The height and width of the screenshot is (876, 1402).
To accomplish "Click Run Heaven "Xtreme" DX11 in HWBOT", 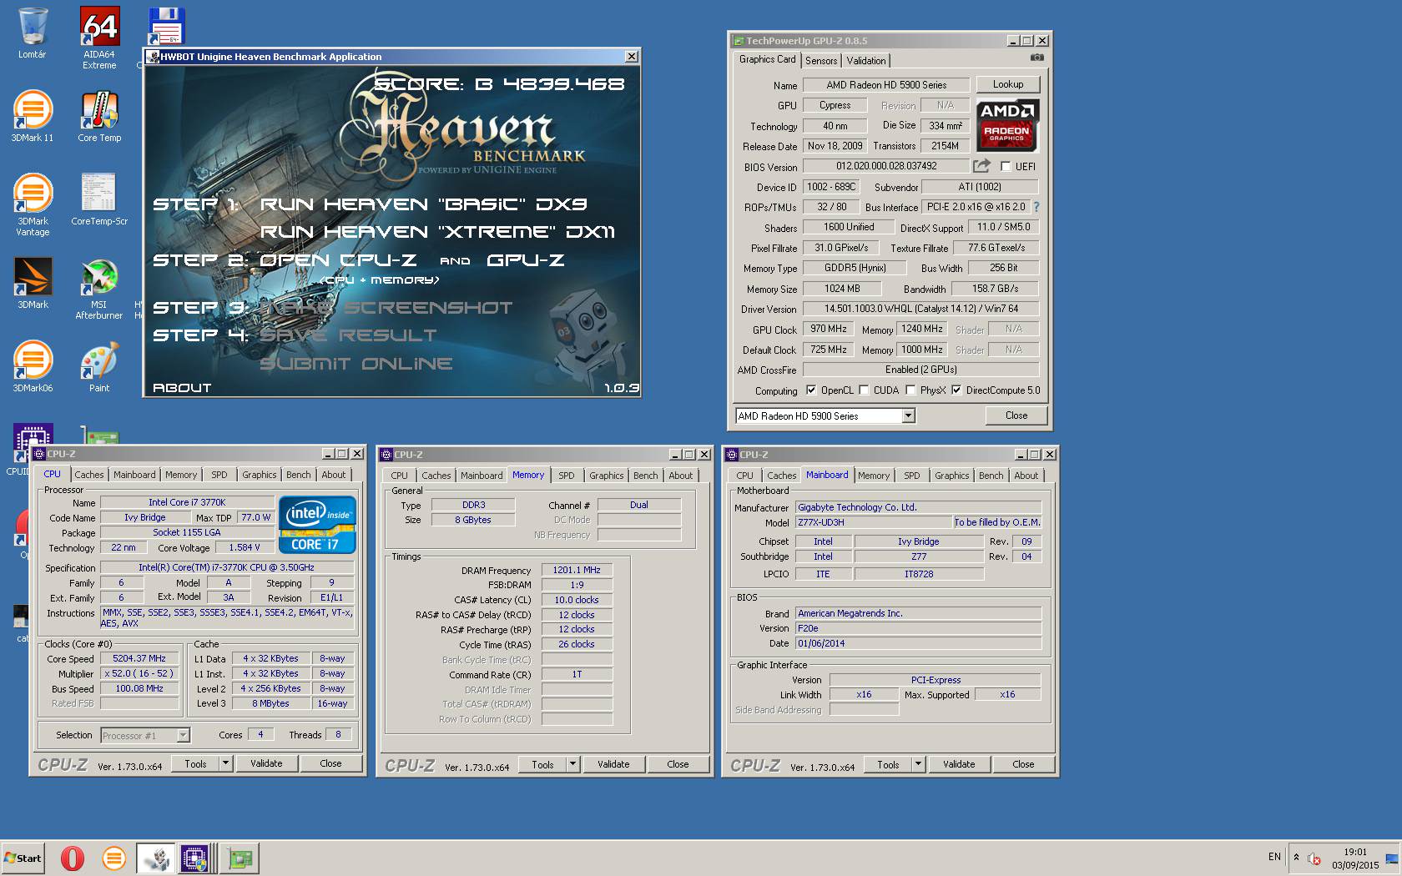I will [x=438, y=232].
